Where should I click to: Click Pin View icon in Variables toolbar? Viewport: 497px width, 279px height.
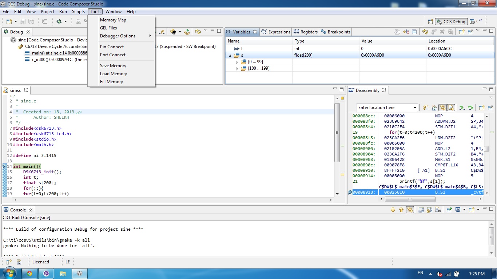[x=470, y=32]
